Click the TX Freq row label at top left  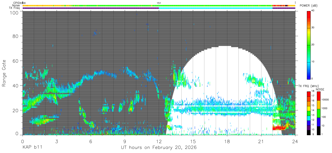pos(14,8)
